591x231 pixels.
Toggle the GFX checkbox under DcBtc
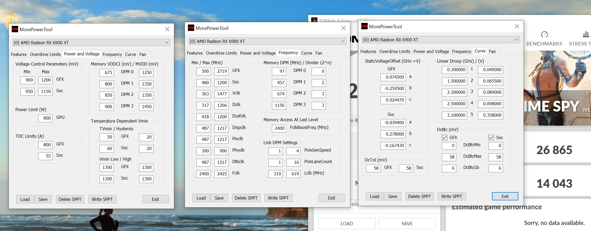pos(445,137)
